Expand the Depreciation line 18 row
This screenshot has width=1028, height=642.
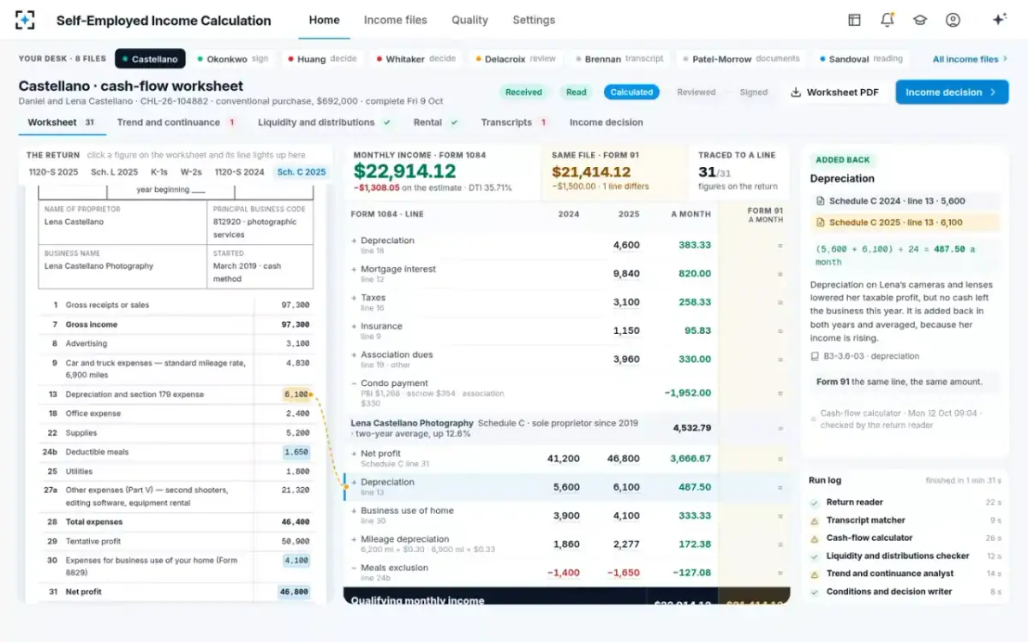click(x=354, y=241)
